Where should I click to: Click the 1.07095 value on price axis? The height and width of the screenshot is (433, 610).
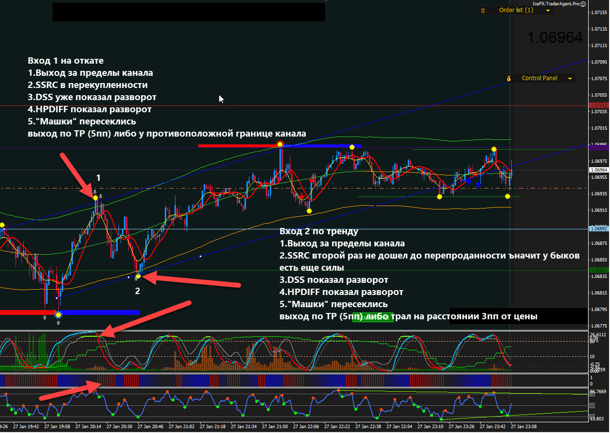coord(599,62)
